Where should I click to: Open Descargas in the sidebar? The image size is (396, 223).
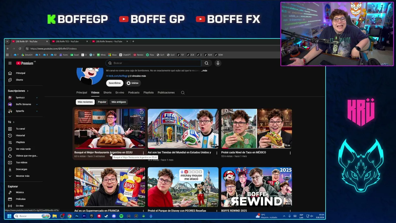(x=22, y=169)
